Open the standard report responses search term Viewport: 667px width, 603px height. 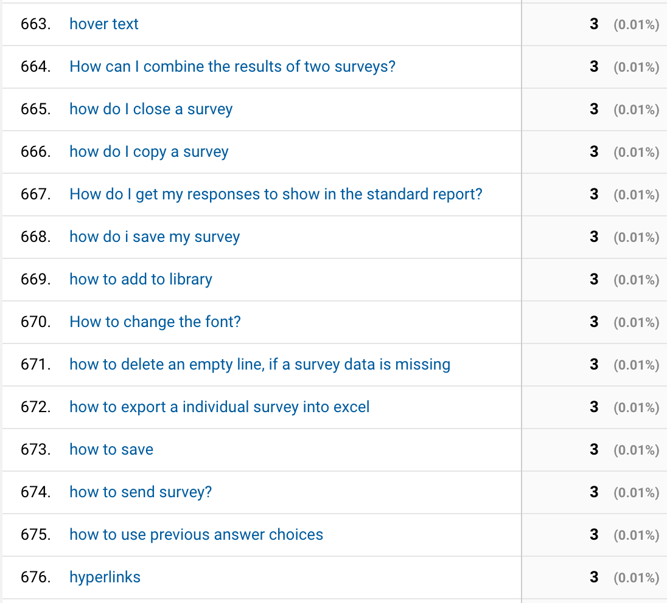[x=276, y=195]
